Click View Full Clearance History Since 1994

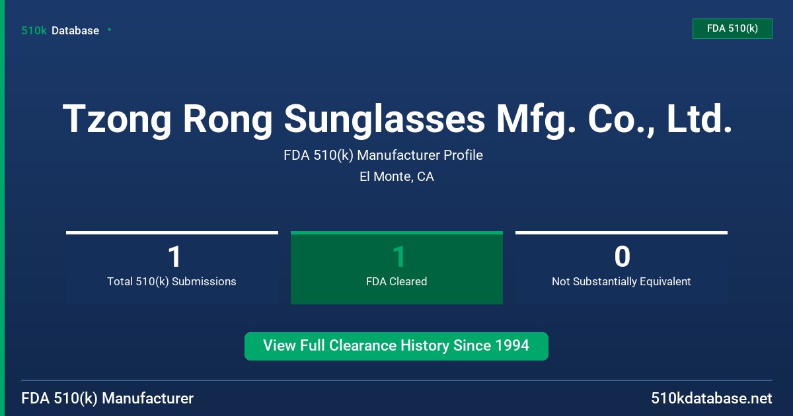397,346
